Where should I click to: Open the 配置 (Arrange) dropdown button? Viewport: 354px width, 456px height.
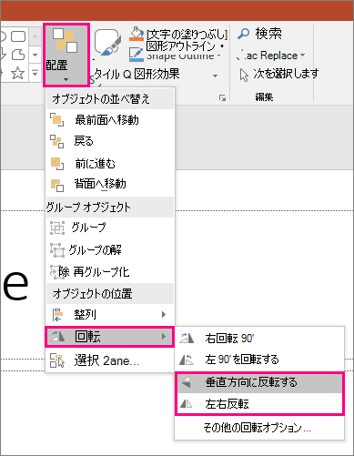(x=66, y=56)
